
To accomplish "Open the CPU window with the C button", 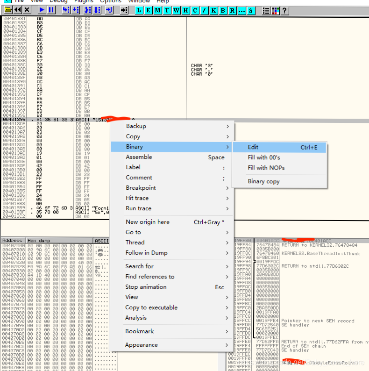I will tap(195, 10).
